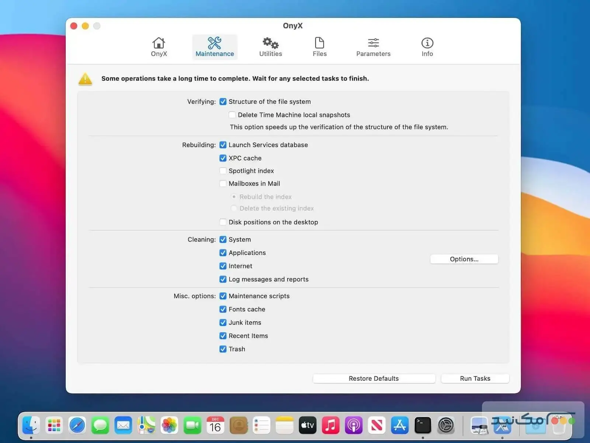The image size is (590, 443).
Task: Open the cleaning Options dialog
Action: point(464,259)
